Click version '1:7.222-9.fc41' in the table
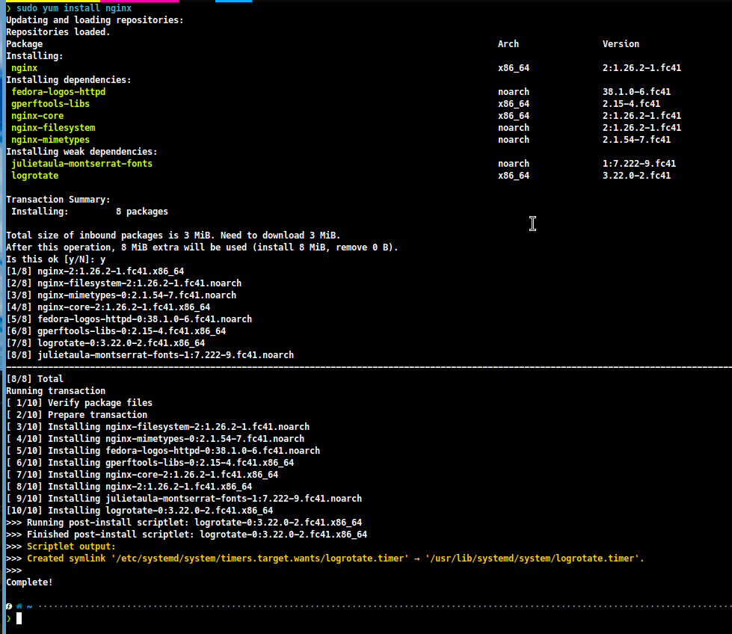 639,164
